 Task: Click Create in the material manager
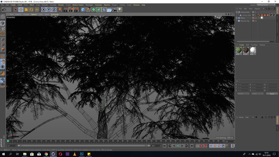click(241, 45)
